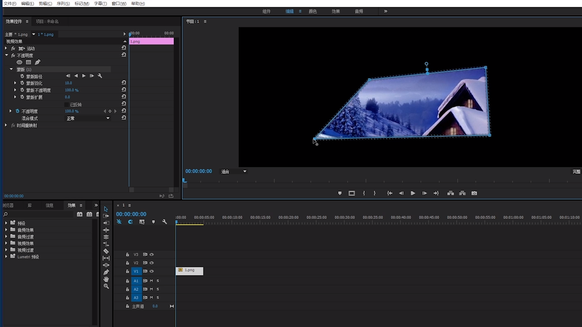
Task: Mute audio track A1
Action: (151, 281)
